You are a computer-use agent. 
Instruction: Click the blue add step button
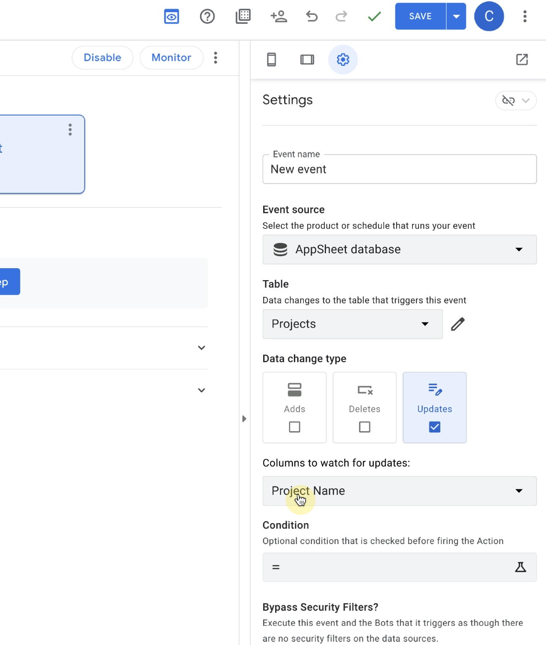[9, 281]
